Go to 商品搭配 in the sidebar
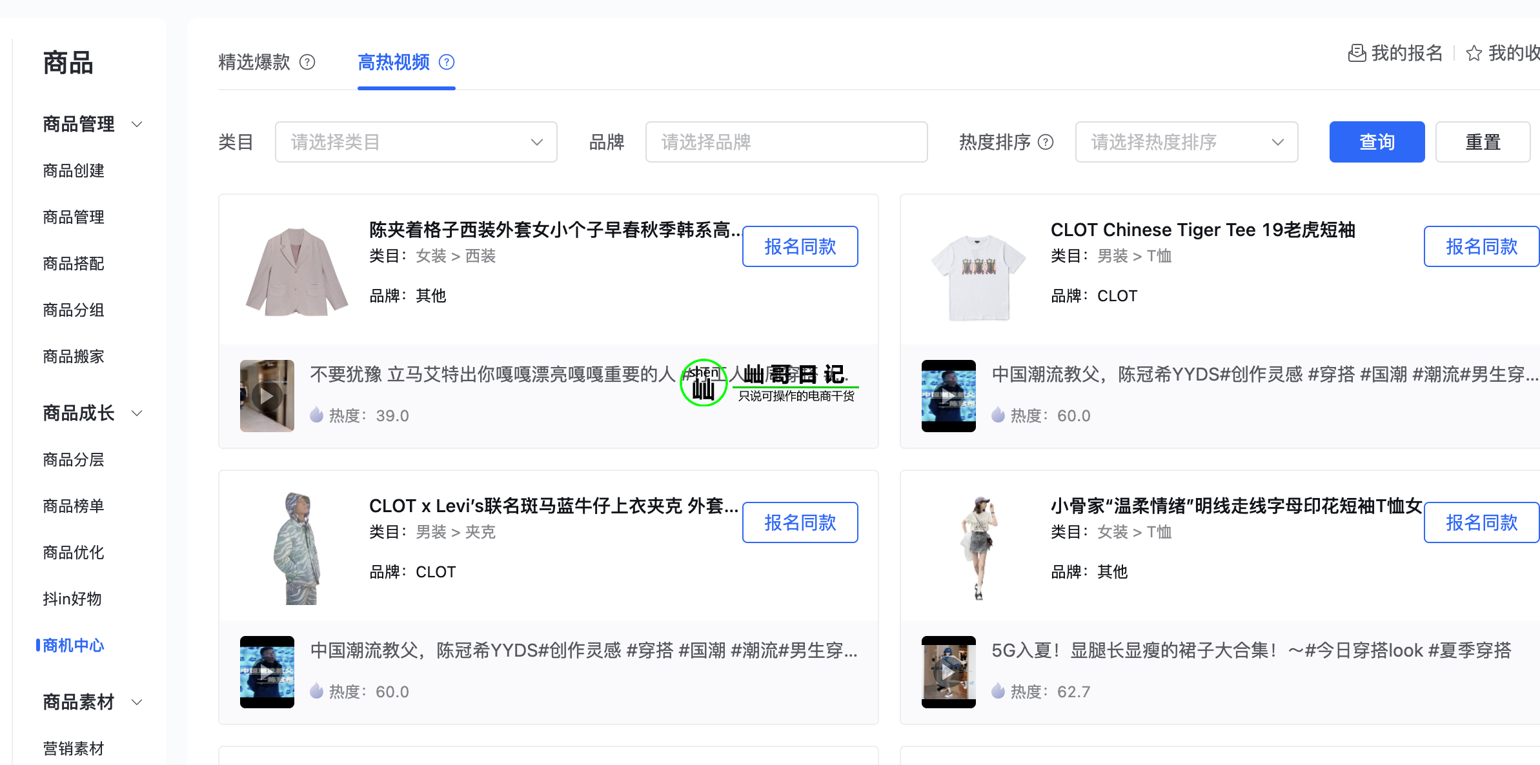The width and height of the screenshot is (1540, 765). coord(74,263)
